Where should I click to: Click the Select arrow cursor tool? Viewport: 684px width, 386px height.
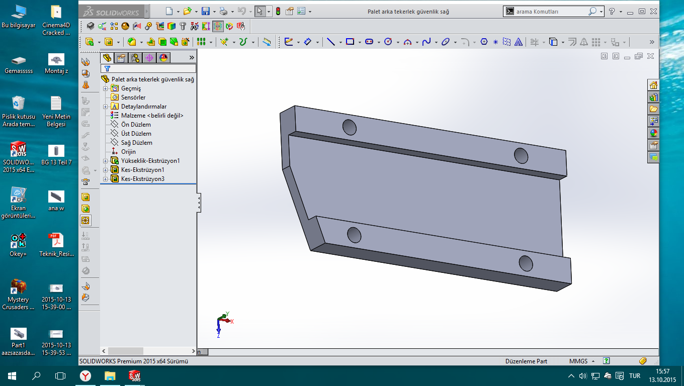tap(260, 11)
